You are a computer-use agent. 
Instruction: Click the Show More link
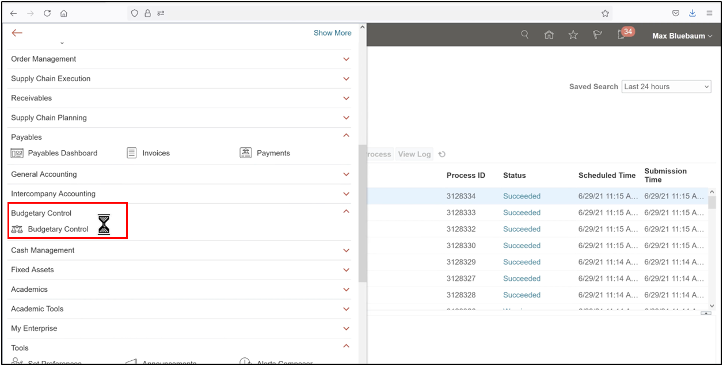(332, 33)
